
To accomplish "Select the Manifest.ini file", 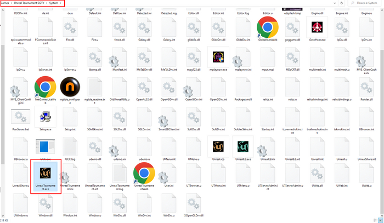I will 119,59.
